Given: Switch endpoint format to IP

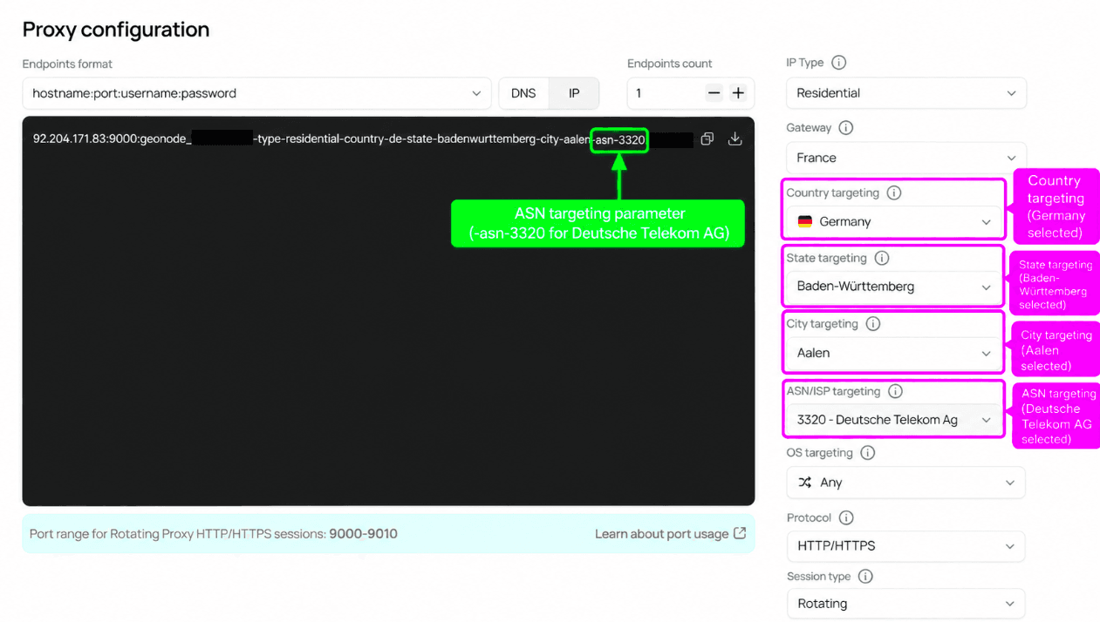Looking at the screenshot, I should [574, 93].
